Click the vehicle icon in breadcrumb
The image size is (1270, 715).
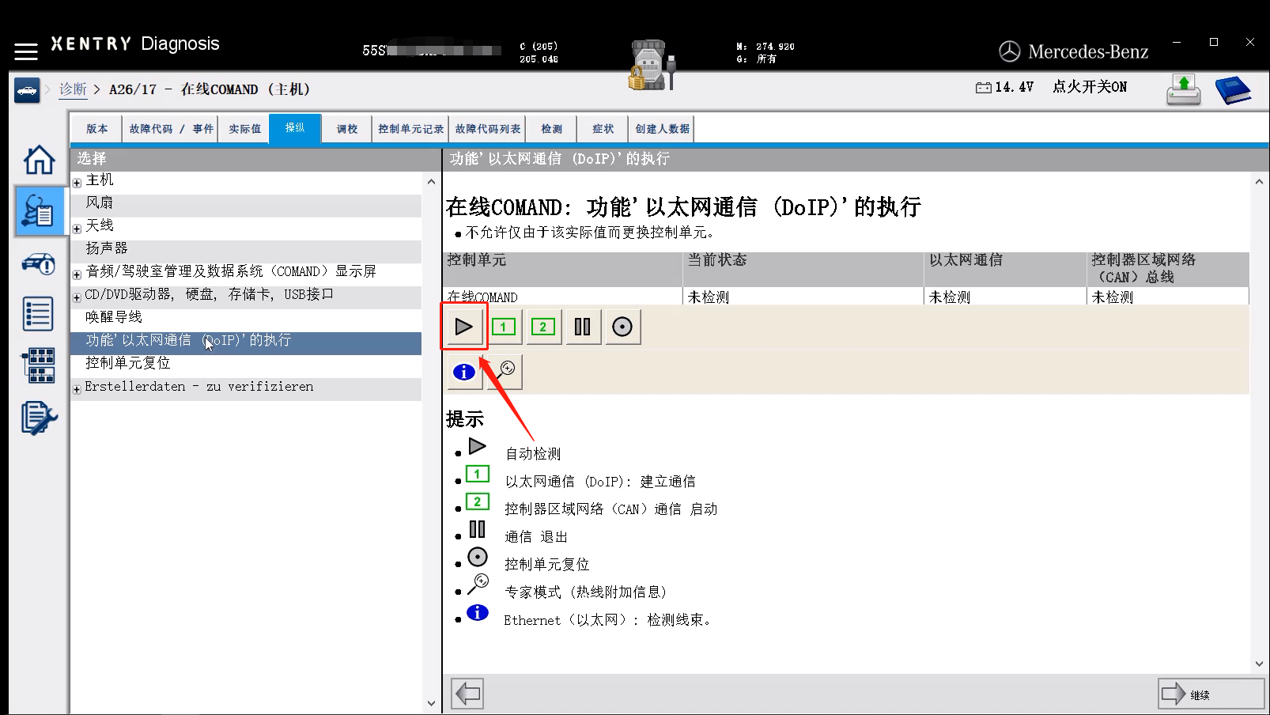click(27, 89)
